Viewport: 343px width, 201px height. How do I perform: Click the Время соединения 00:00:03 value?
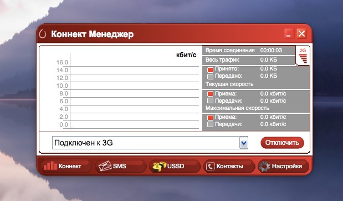point(271,51)
